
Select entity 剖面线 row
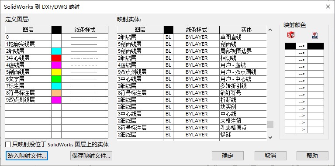[243, 44]
